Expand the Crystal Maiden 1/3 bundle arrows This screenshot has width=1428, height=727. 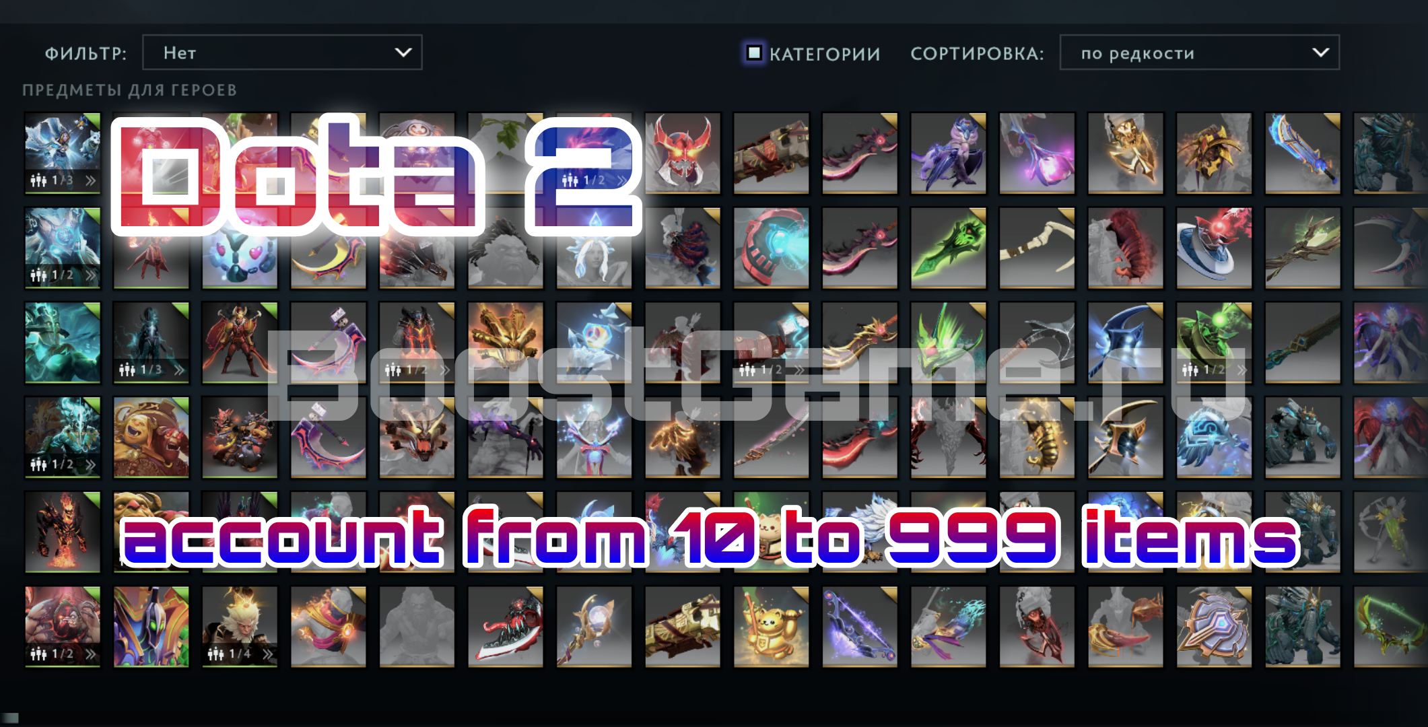(x=90, y=180)
